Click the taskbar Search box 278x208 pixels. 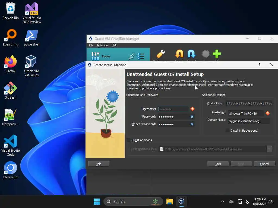(133, 201)
